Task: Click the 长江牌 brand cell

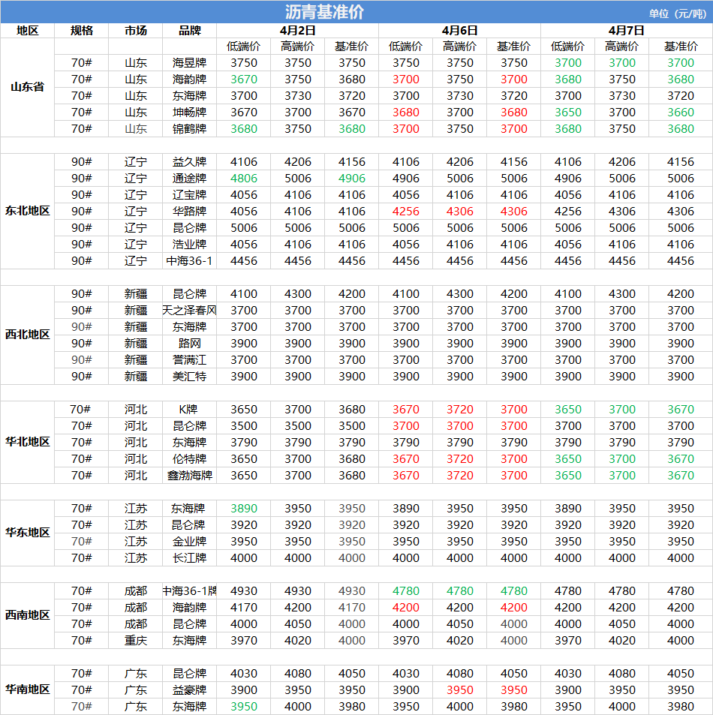Action: (190, 557)
